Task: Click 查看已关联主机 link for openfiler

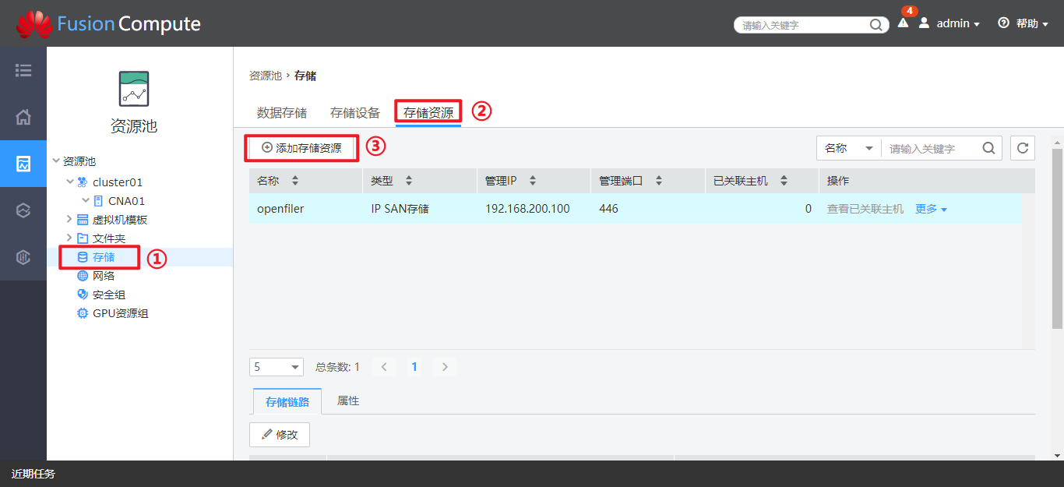Action: point(865,209)
